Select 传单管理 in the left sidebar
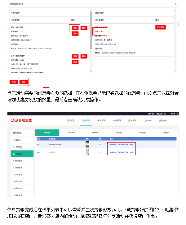186x225 pixels. point(22,154)
